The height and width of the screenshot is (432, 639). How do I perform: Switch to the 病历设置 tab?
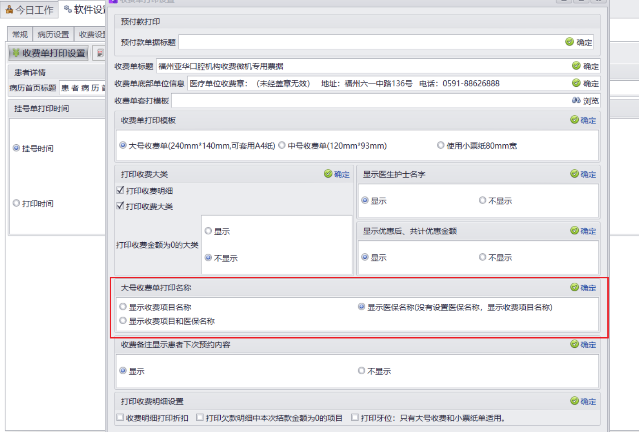tap(54, 34)
